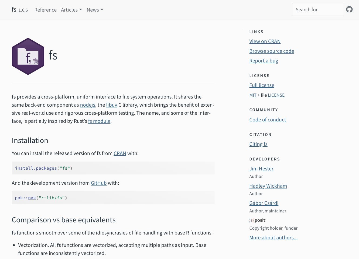Open the Citing fs link
Image resolution: width=359 pixels, height=259 pixels.
(x=258, y=144)
